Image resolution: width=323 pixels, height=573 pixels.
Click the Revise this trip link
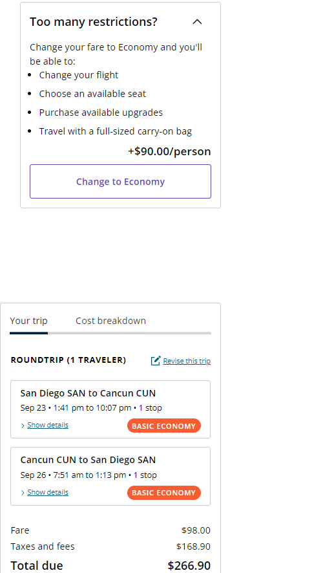187,361
